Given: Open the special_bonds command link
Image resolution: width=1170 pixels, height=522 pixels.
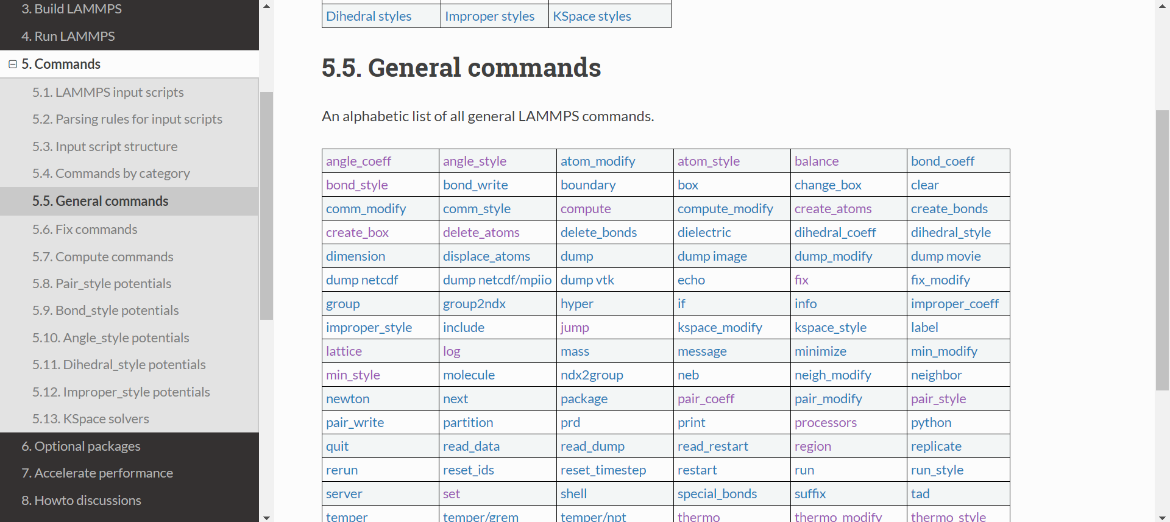Looking at the screenshot, I should (717, 494).
